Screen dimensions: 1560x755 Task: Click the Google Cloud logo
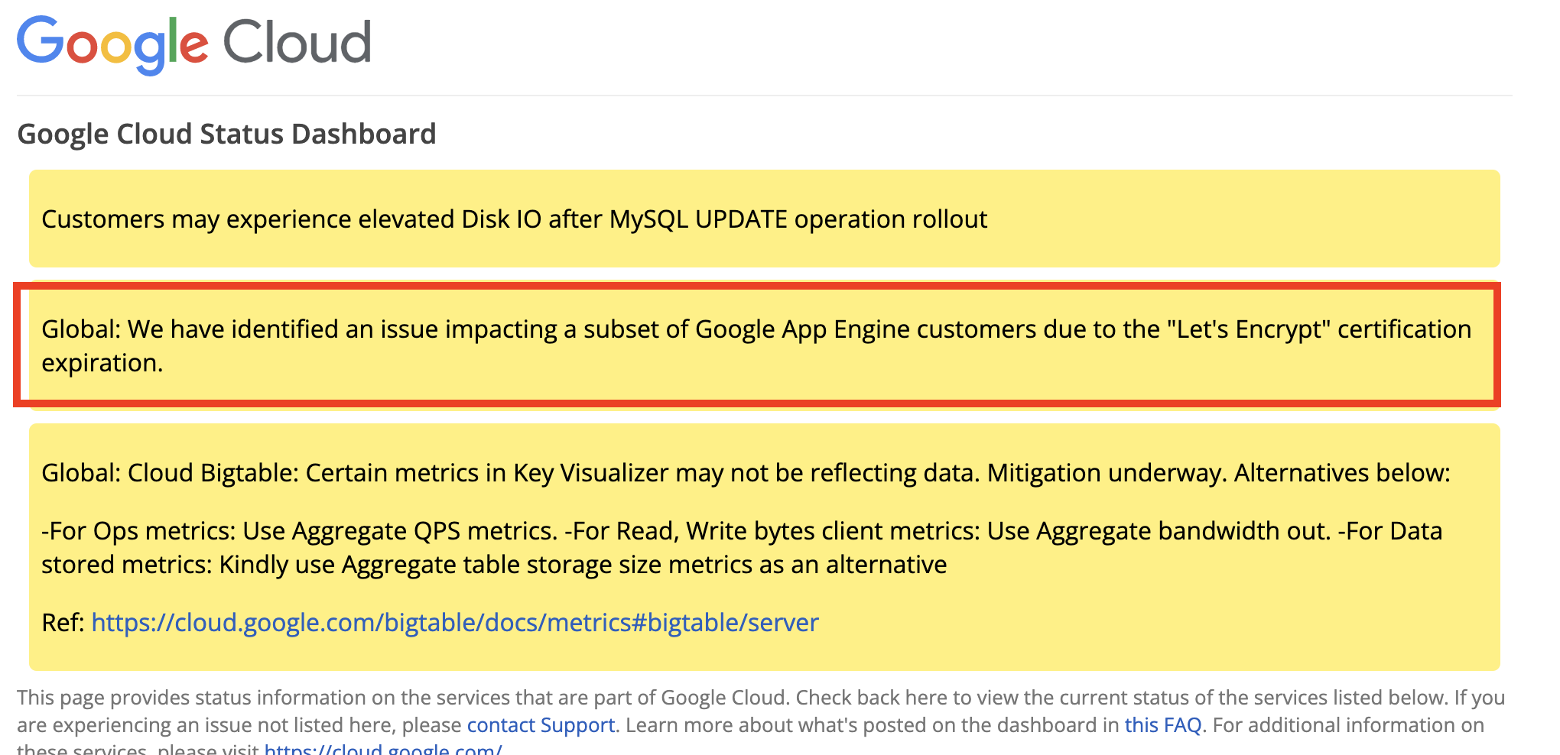[195, 44]
